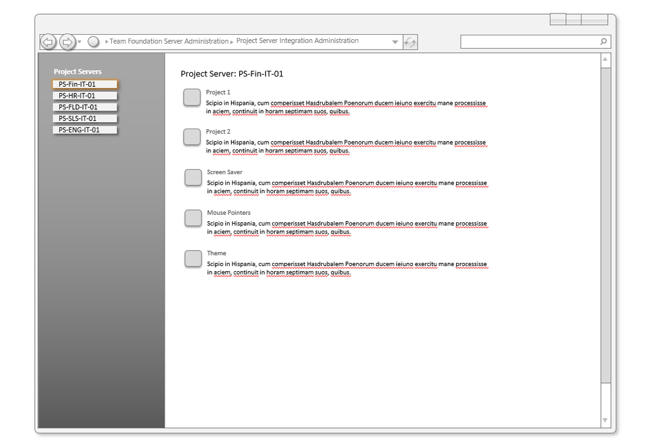Click the round icon at the address bar start
The image size is (651, 448).
tap(93, 42)
